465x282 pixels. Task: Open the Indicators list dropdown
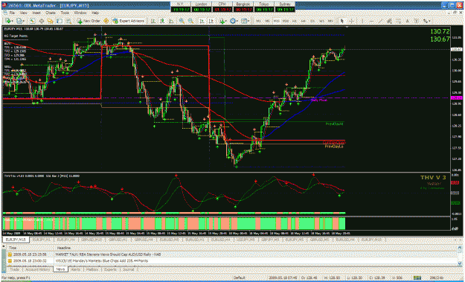pyautogui.click(x=224, y=21)
